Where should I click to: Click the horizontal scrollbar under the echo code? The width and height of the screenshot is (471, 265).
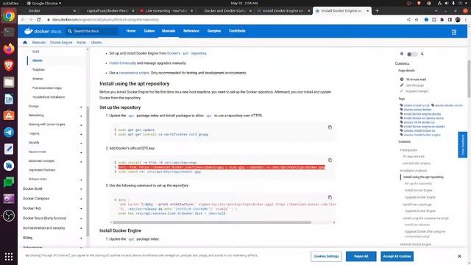coord(212,222)
